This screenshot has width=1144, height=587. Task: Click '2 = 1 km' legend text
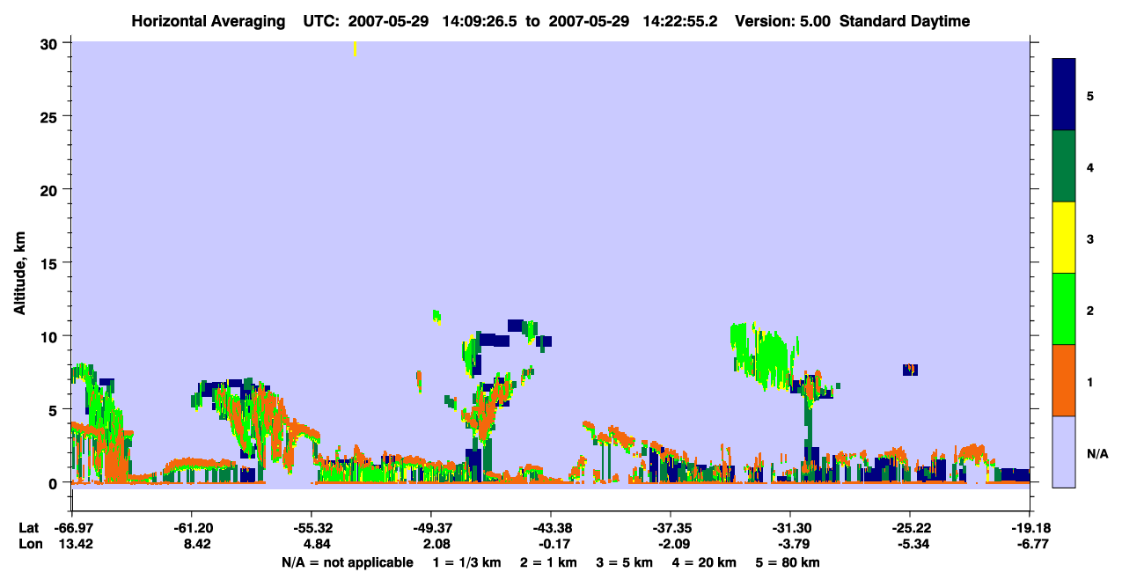tap(548, 562)
